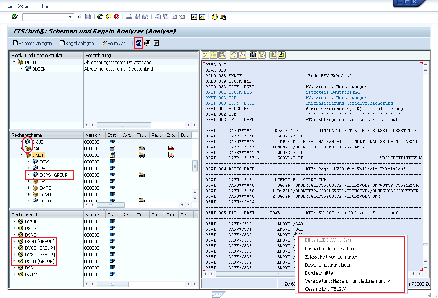
Task: Click Find Next in the editor toolbar
Action: click(262, 55)
